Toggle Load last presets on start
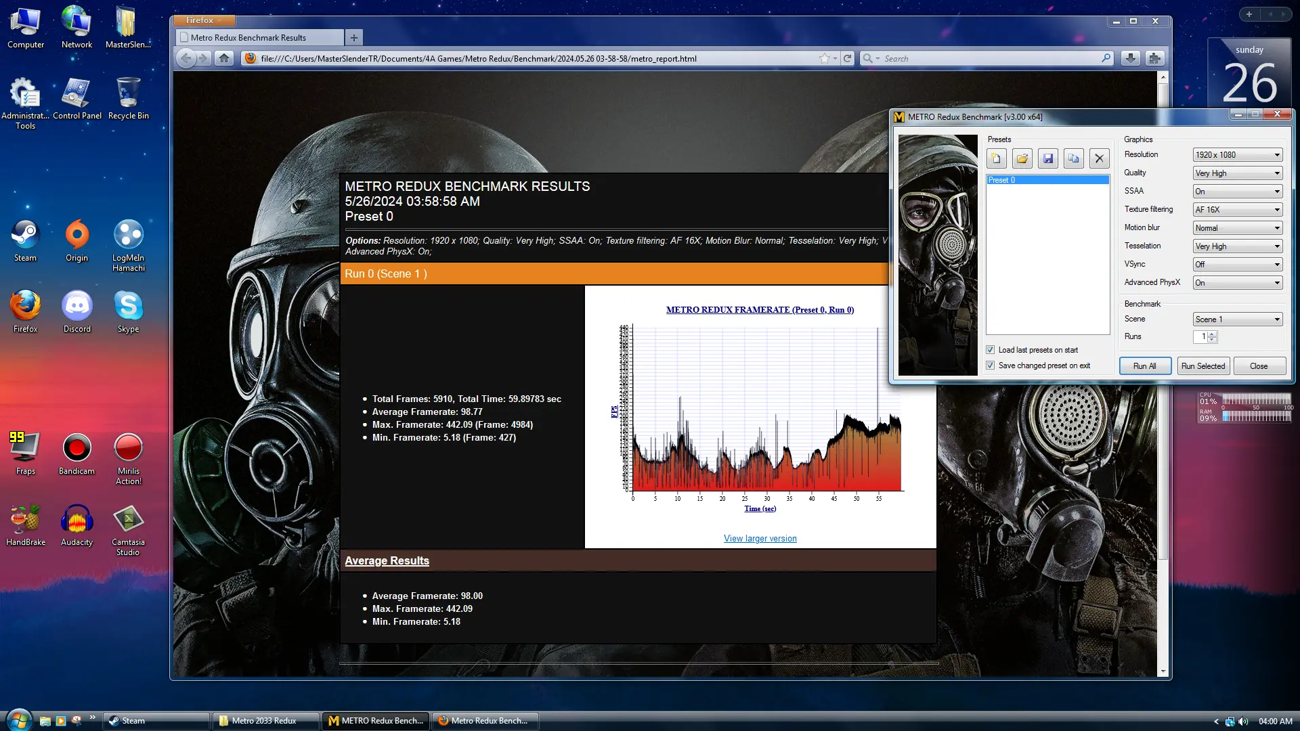1300x731 pixels. 991,350
